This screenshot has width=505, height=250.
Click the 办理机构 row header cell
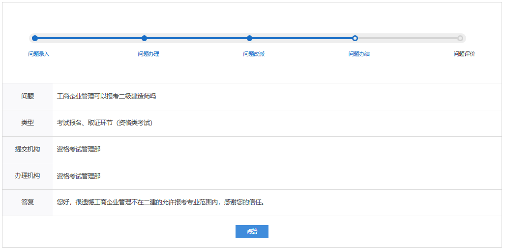[28, 176]
